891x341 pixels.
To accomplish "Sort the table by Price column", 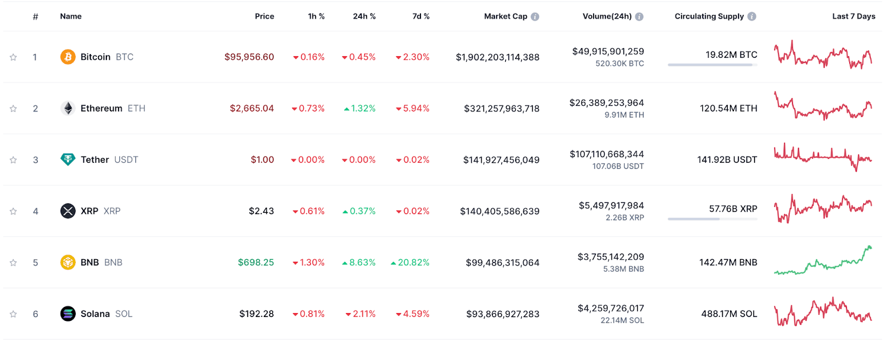I will click(265, 16).
